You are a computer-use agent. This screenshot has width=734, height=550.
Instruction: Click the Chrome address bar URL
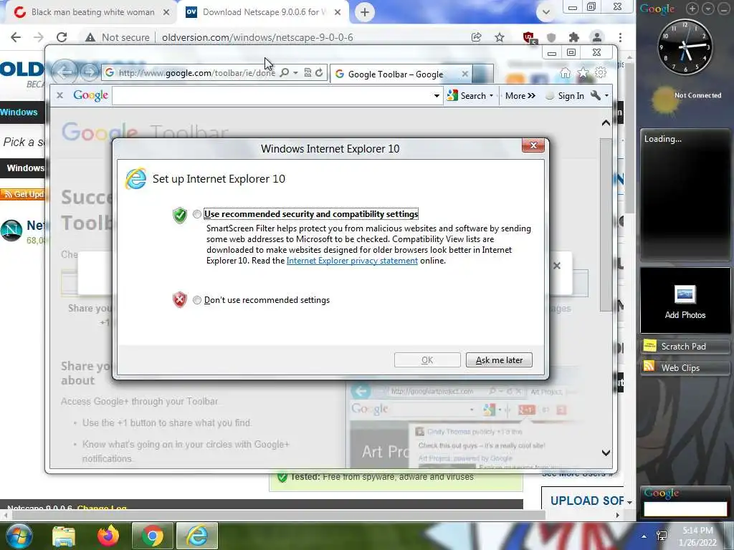(257, 37)
